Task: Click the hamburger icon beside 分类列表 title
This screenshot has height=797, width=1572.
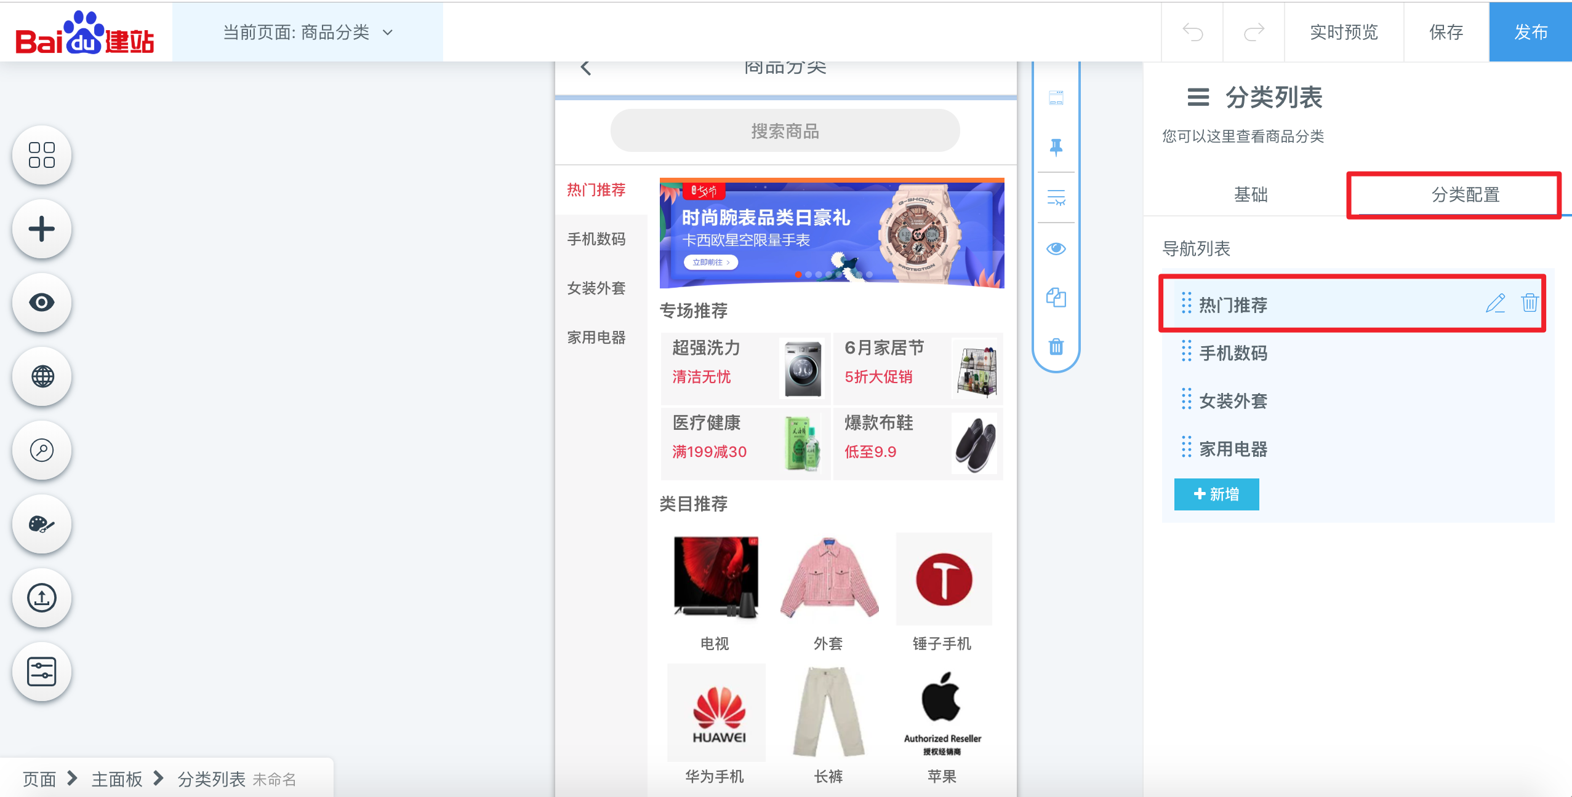Action: [1198, 97]
